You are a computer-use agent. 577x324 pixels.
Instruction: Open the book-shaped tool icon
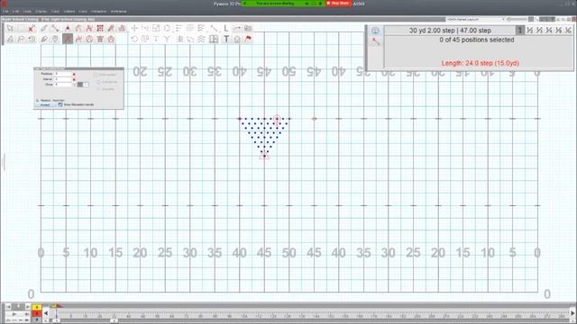click(x=214, y=39)
